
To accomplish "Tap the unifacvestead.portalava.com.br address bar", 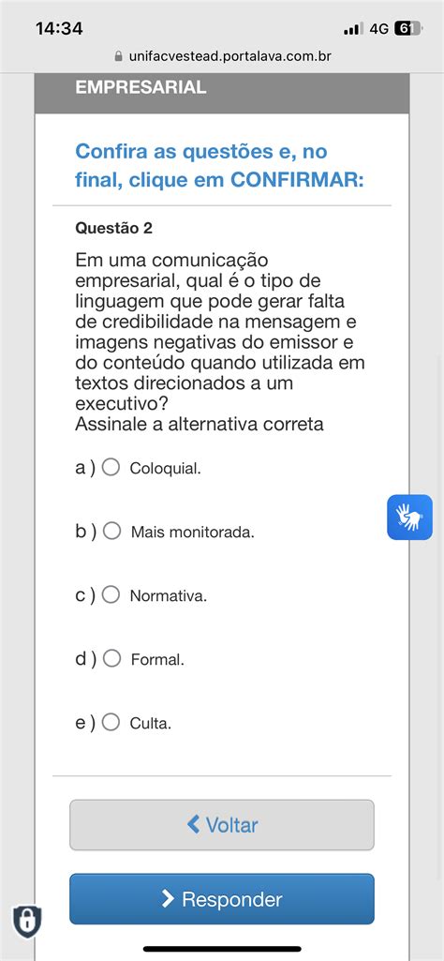I will pyautogui.click(x=223, y=56).
